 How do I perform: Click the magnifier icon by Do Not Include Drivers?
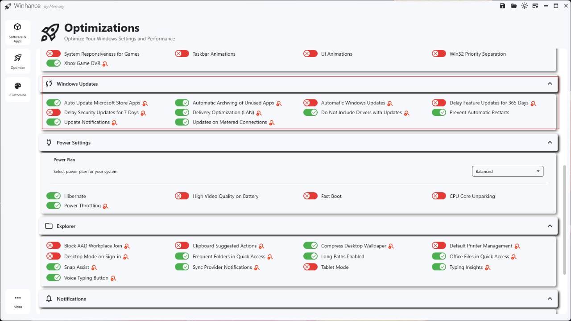coord(406,113)
